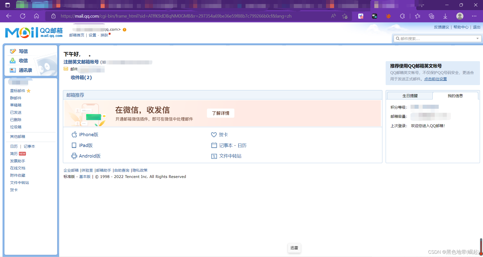The width and height of the screenshot is (483, 257).
Task: Open 发票助手 in sidebar
Action: [18, 161]
